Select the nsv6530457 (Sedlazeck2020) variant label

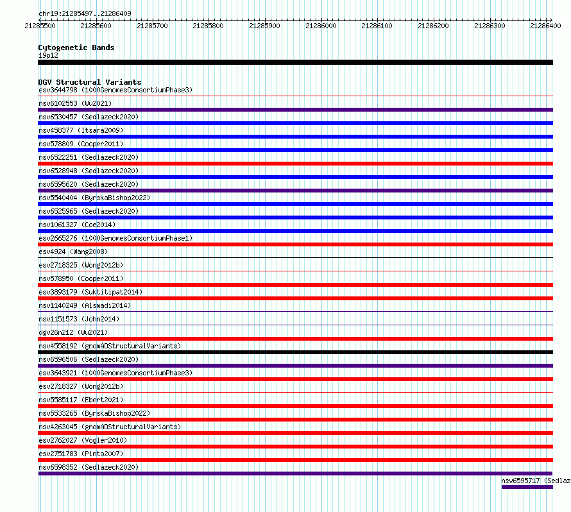89,117
